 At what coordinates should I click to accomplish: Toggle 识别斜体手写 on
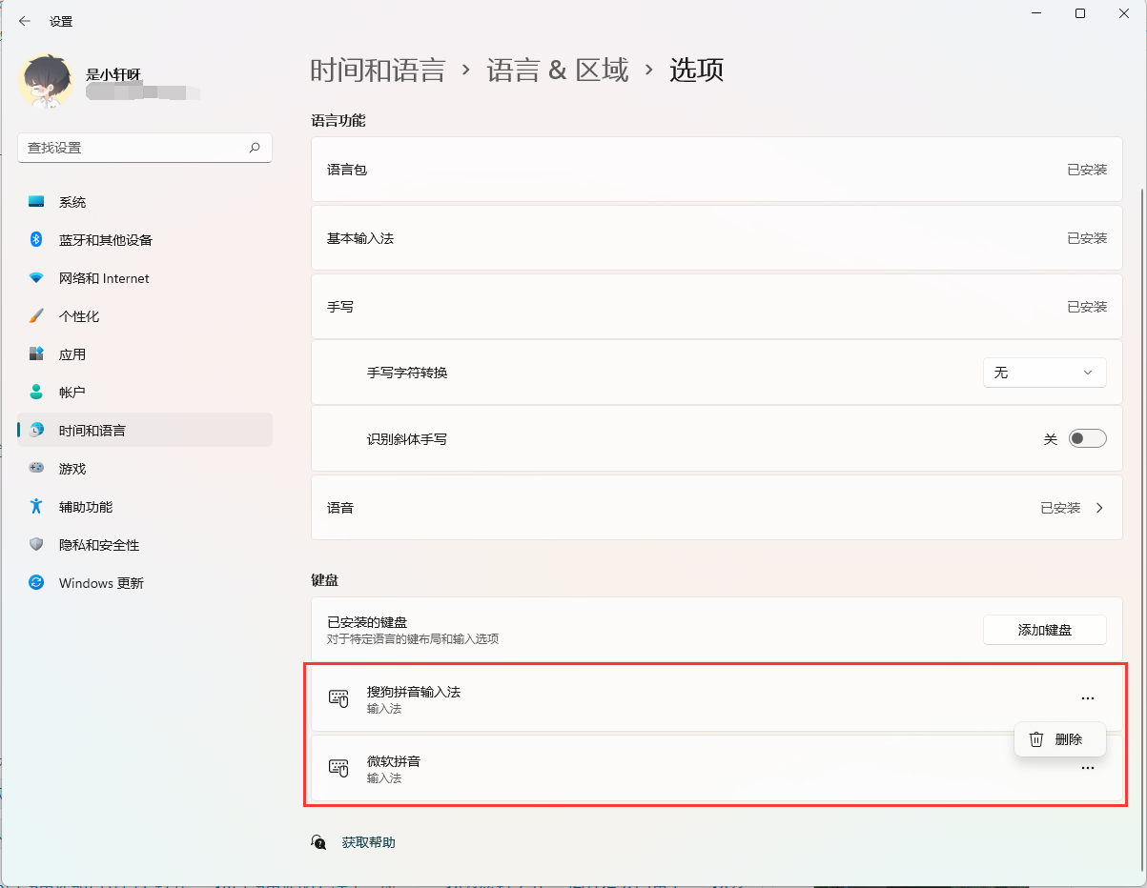coord(1086,437)
